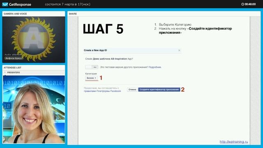
Task: Click Create Демо шаблона AB-Inspiration App text
Action: (109, 59)
